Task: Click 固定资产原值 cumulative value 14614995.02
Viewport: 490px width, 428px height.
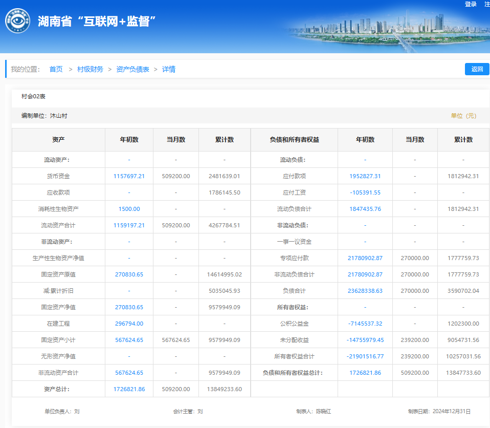Action: tap(225, 274)
